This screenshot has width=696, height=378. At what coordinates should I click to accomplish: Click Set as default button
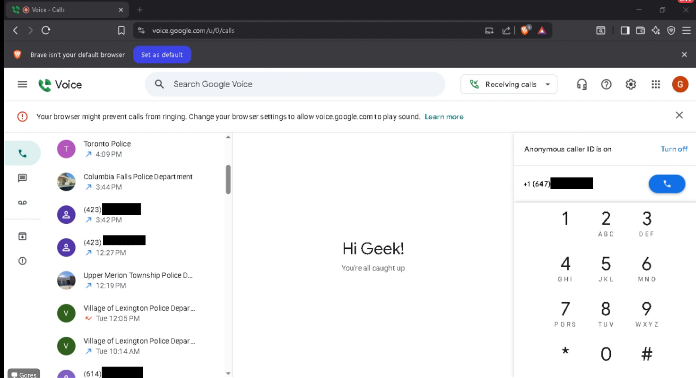pos(162,55)
